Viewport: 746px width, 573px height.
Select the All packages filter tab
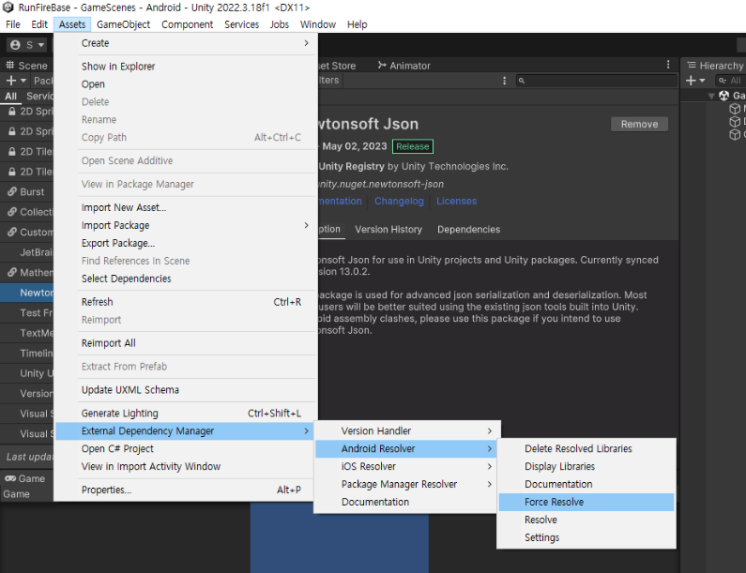tap(10, 96)
